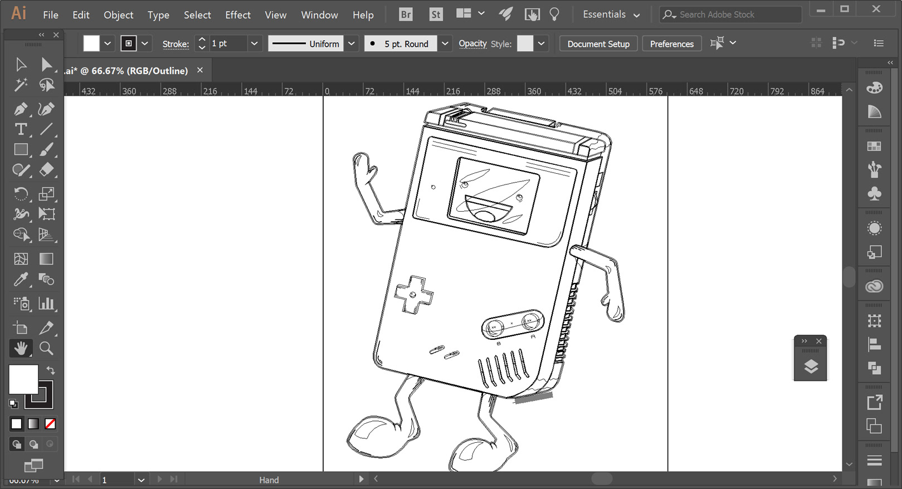The width and height of the screenshot is (902, 489).
Task: Select the Eyedropper tool
Action: click(x=21, y=279)
